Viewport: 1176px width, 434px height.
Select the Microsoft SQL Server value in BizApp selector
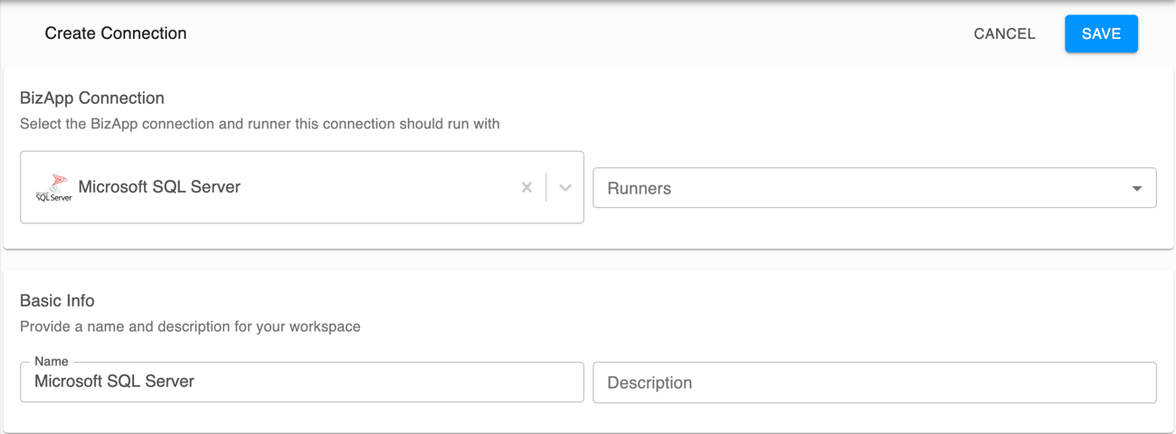pos(159,187)
